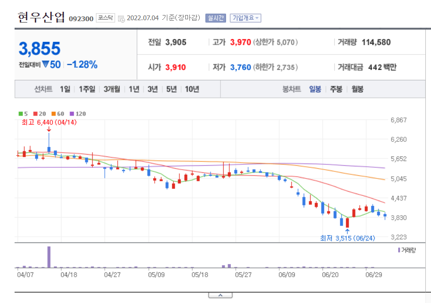This screenshot has height=303, width=431.
Task: Click the 6,867 price axis label
Action: (x=399, y=120)
